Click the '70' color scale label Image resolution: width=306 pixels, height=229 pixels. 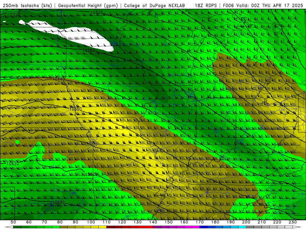tap(44, 222)
